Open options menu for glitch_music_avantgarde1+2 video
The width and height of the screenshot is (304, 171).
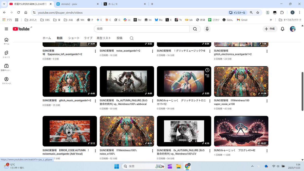95,101
